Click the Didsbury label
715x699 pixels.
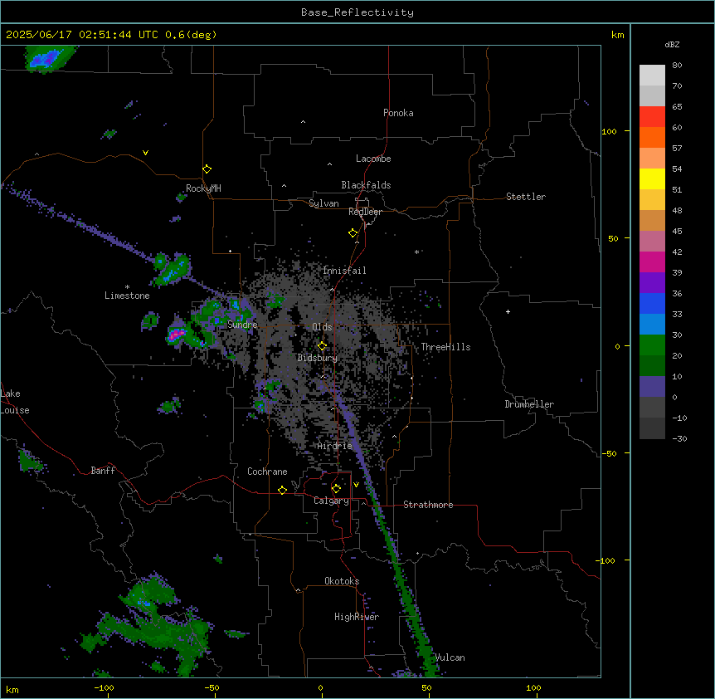click(318, 358)
